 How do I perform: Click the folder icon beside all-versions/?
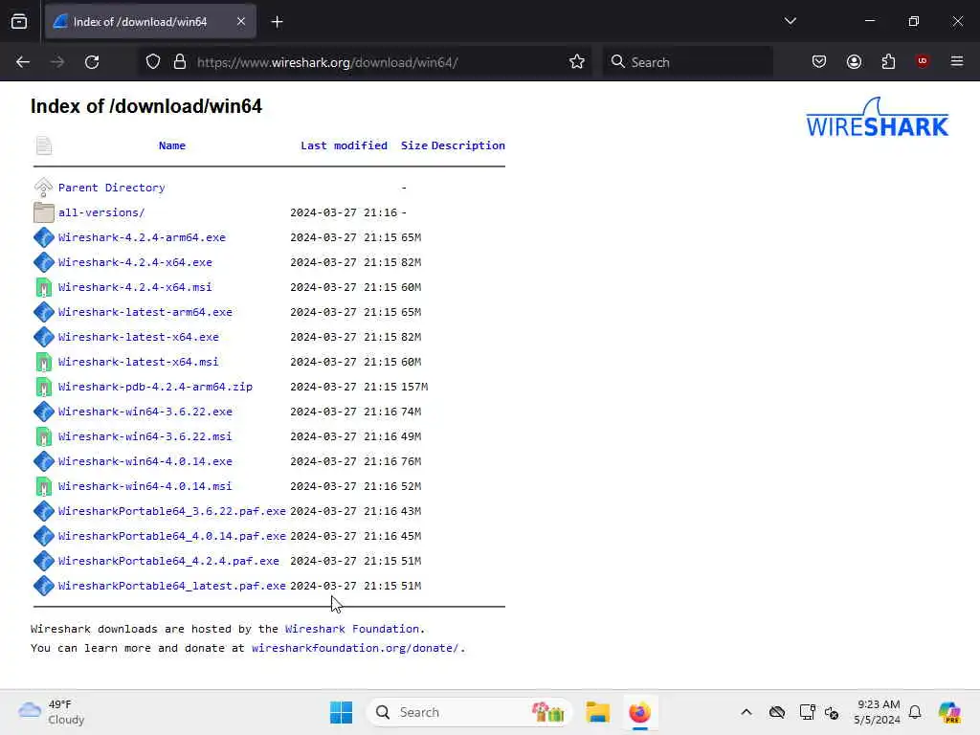point(44,212)
